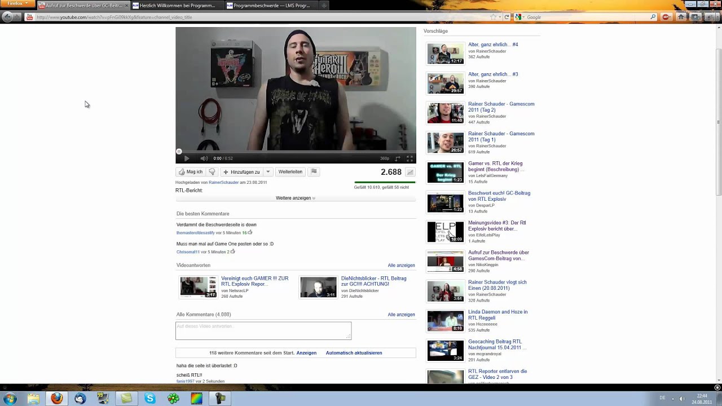This screenshot has height=406, width=722.
Task: Go back in browser history
Action: [7, 17]
